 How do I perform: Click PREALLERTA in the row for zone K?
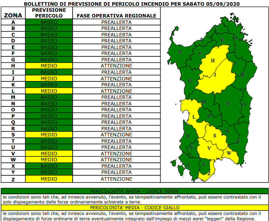pos(116,85)
